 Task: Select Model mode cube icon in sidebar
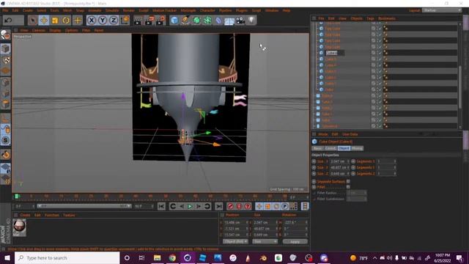click(x=5, y=48)
